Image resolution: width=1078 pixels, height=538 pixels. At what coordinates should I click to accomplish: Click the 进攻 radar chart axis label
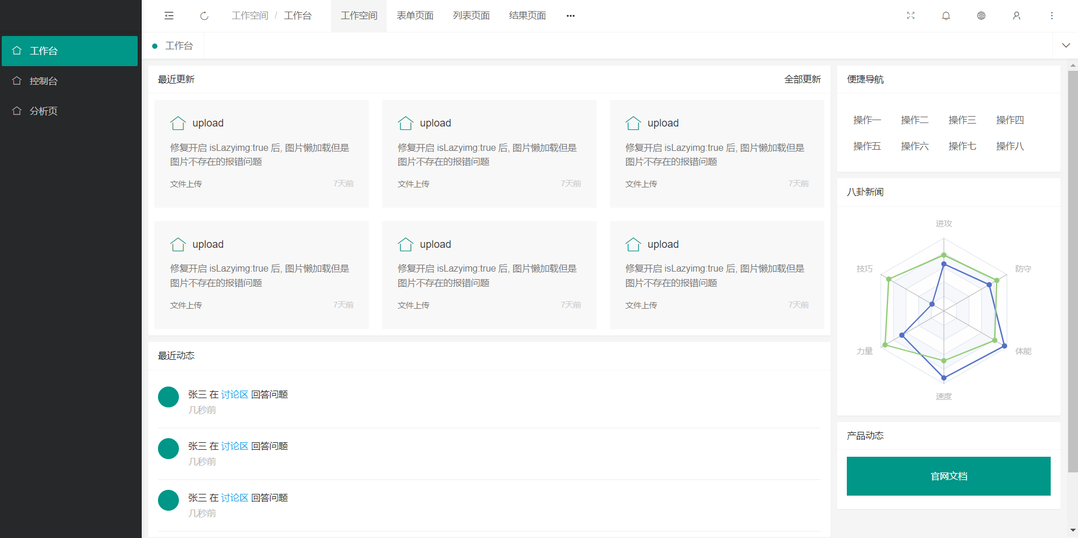point(944,223)
